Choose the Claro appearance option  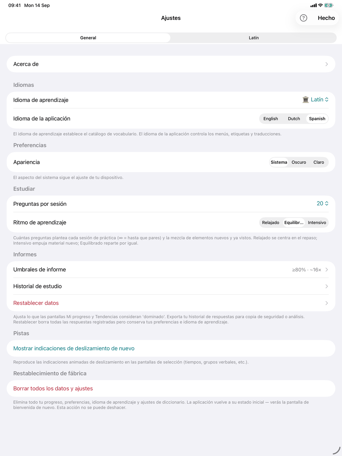[318, 162]
